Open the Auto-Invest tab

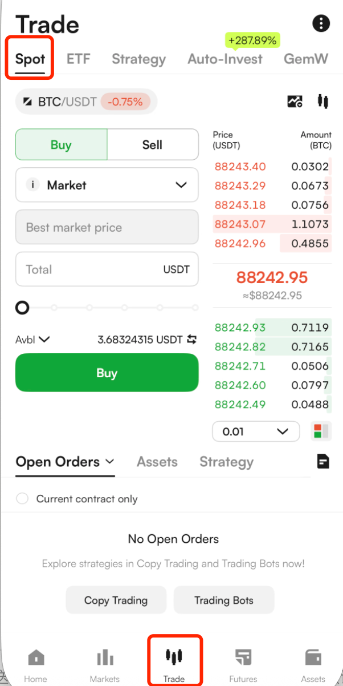[x=225, y=59]
